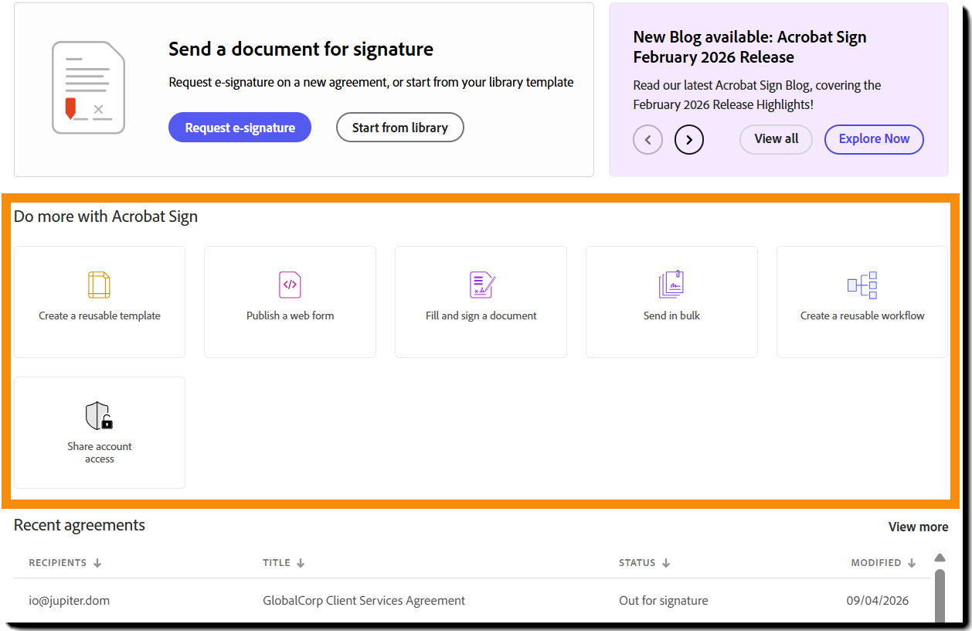Go to previous announcement with left arrow

click(647, 140)
